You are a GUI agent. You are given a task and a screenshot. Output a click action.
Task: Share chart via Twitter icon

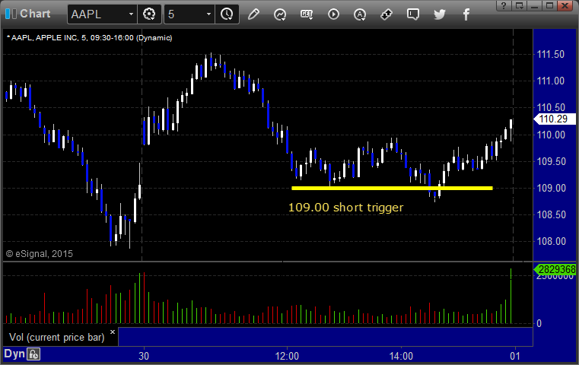click(x=440, y=14)
